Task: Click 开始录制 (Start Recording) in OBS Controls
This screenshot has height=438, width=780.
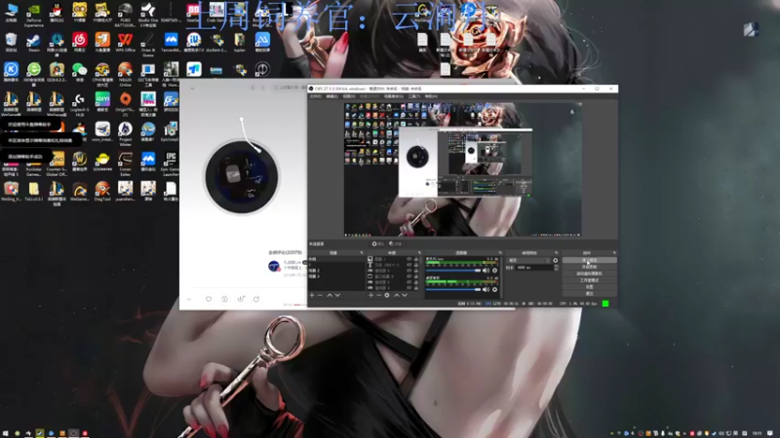Action: point(590,267)
